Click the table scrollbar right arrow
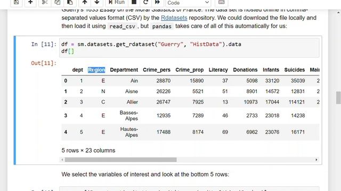 click(316, 160)
